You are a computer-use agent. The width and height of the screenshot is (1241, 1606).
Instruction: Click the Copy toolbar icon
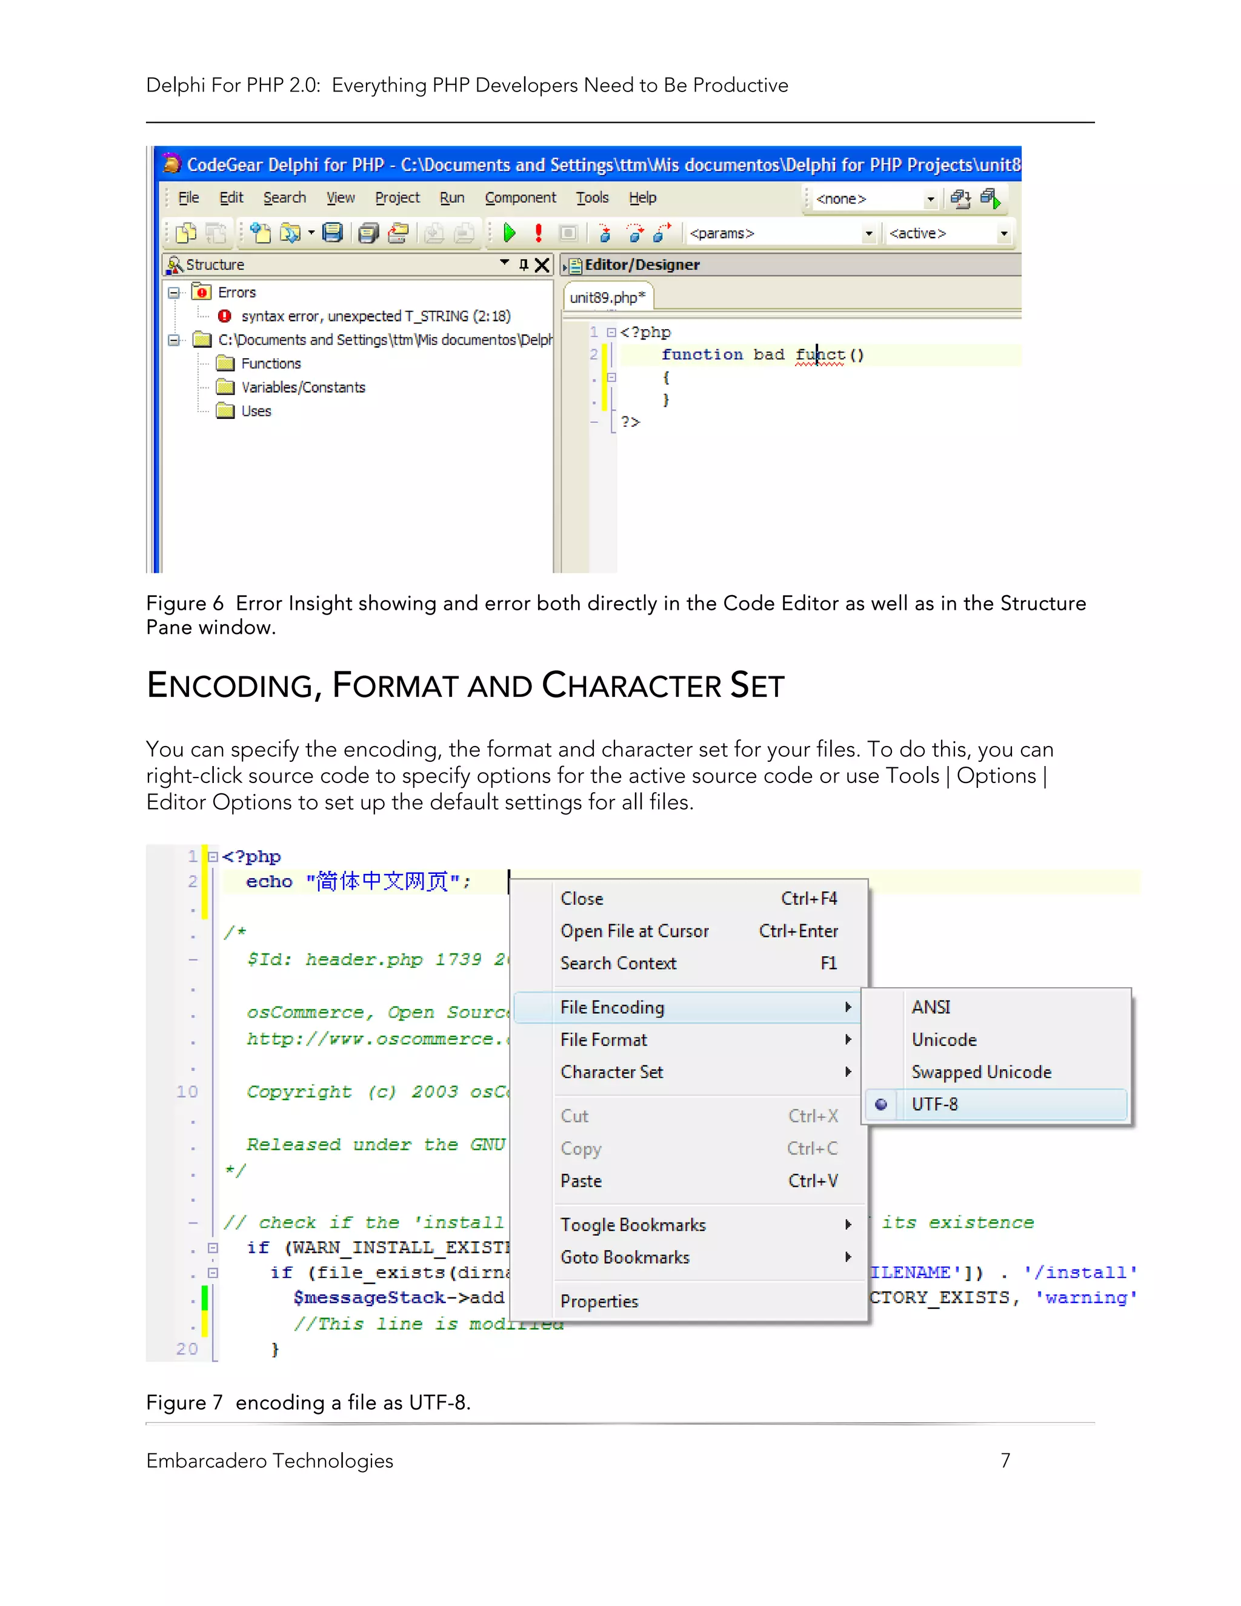click(186, 233)
